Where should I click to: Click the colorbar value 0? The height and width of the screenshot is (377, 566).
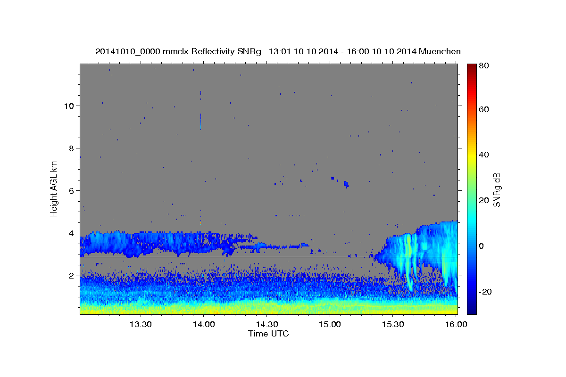[483, 246]
